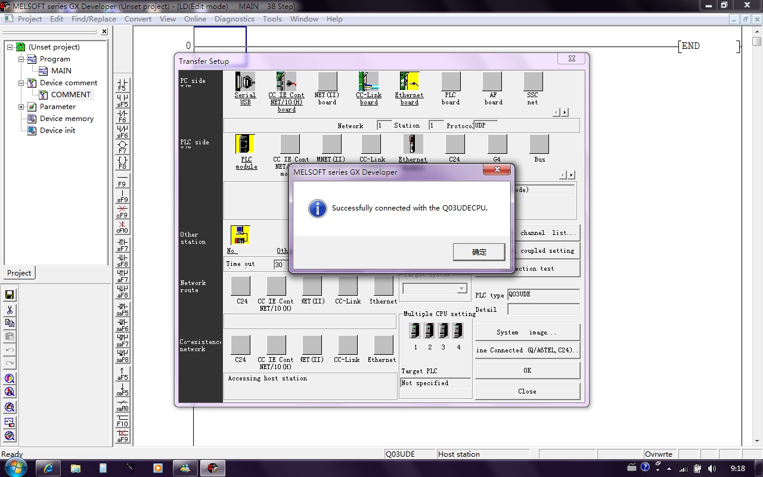The height and width of the screenshot is (477, 763).
Task: Select the Ethernet board icon
Action: 409,82
